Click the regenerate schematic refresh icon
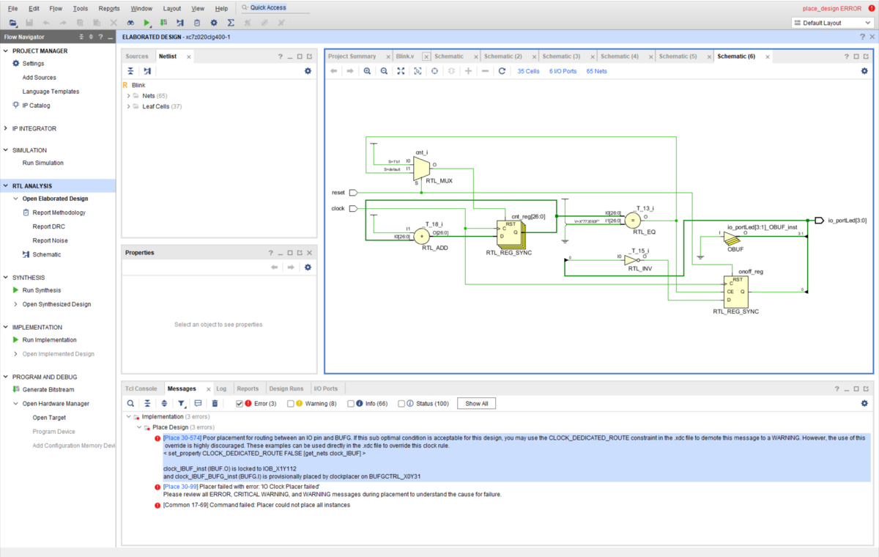The image size is (879, 557). pos(502,71)
